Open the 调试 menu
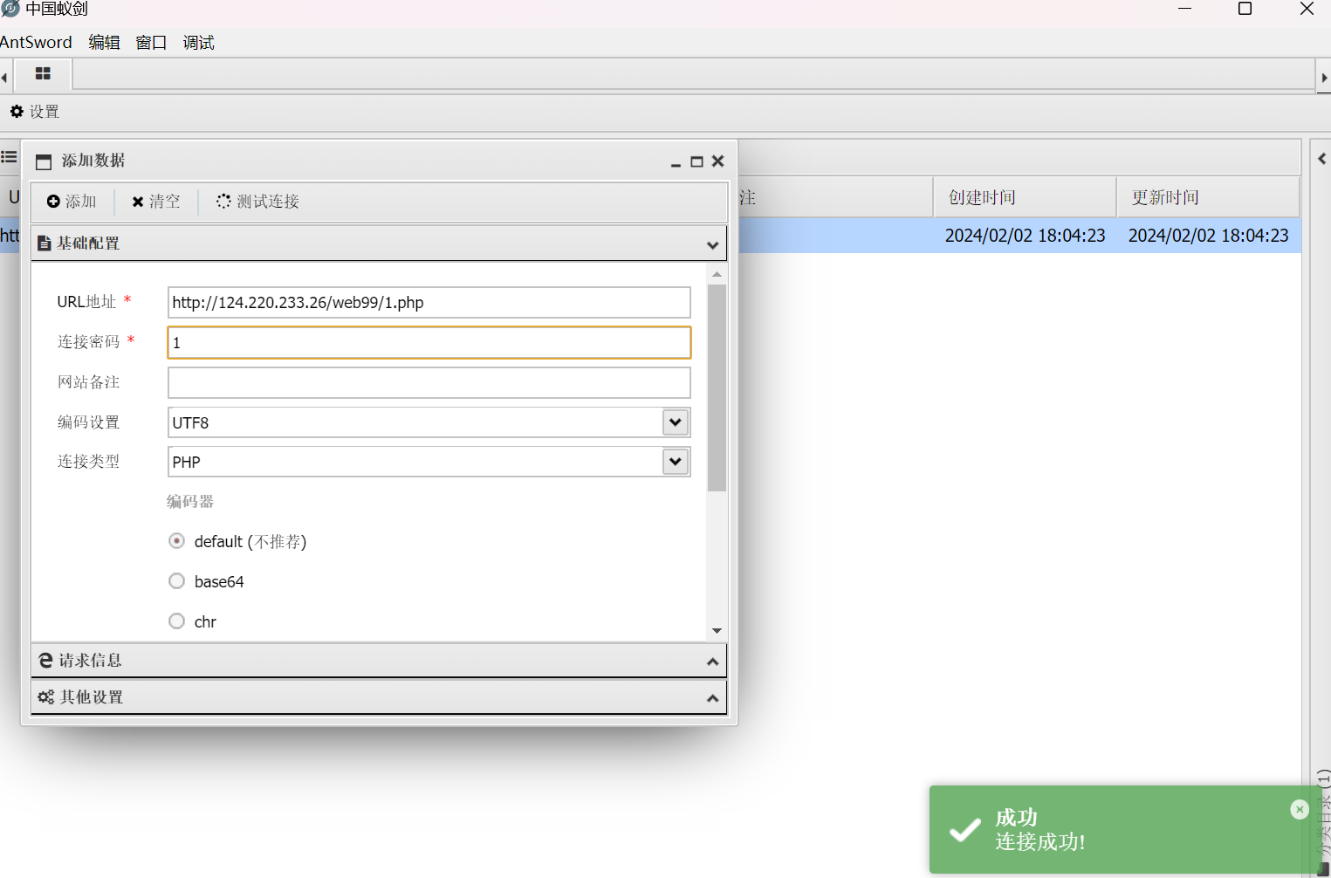This screenshot has width=1331, height=878. click(197, 42)
